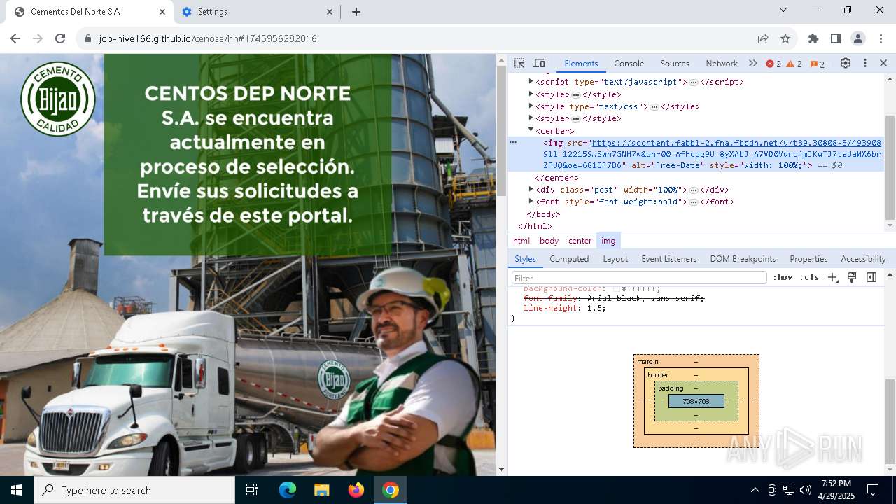Click the new style rule plus icon
Screen dimensions: 896x504
point(832,277)
